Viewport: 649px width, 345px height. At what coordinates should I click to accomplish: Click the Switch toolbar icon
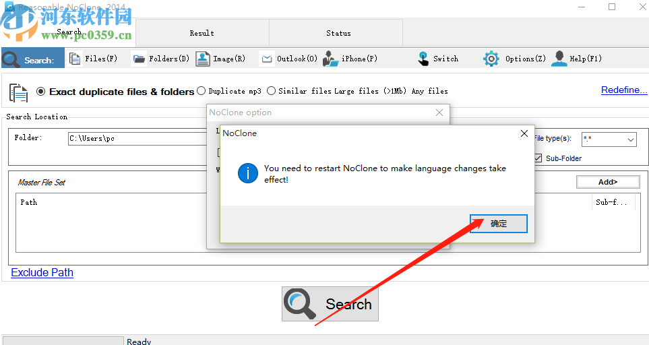click(423, 59)
